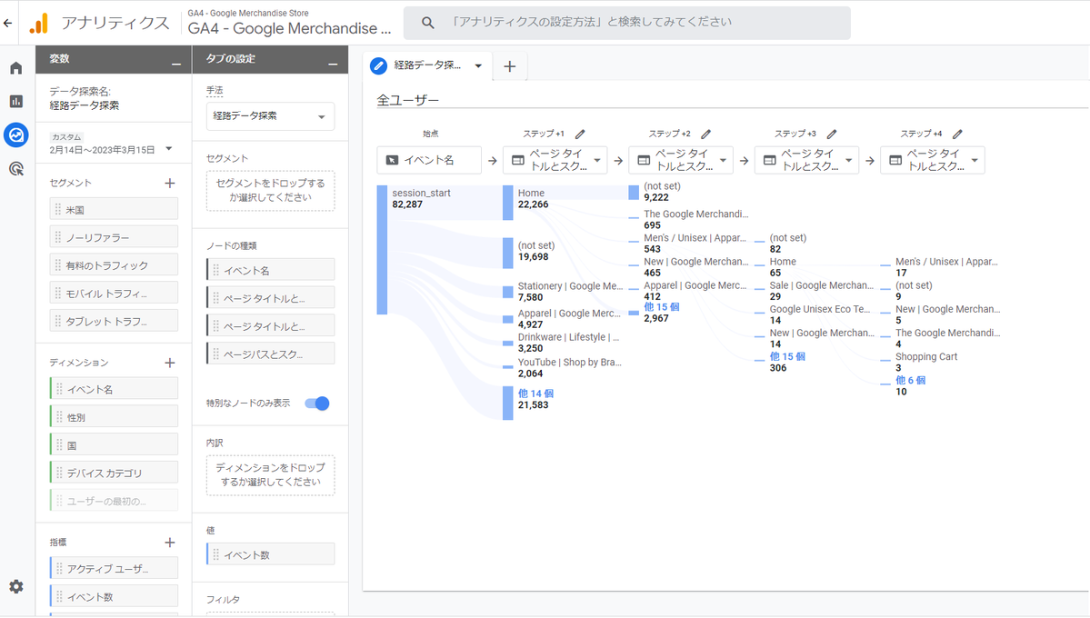
Task: Click the モバイル トラフィック segment chip
Action: [114, 293]
